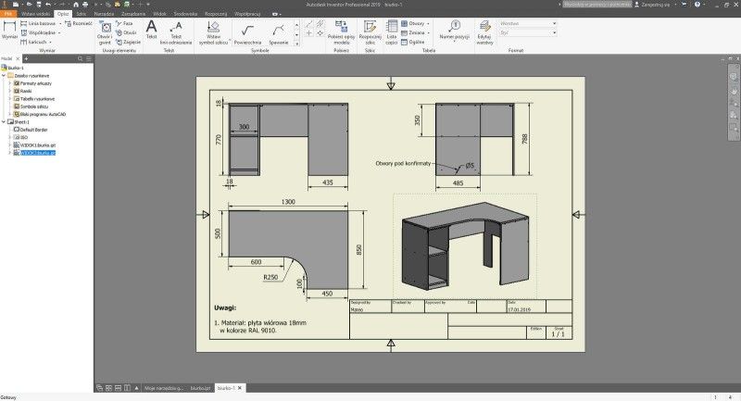Viewport: 741px width, 401px height.
Task: Switch to the Szkic ribbon tab
Action: (82, 14)
